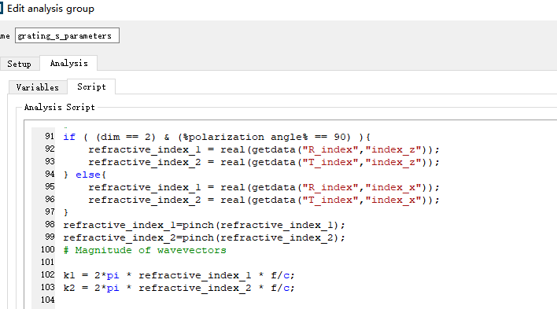Screen dimensions: 557x309
Task: Click line number 104 in gutter
Action: coord(48,300)
